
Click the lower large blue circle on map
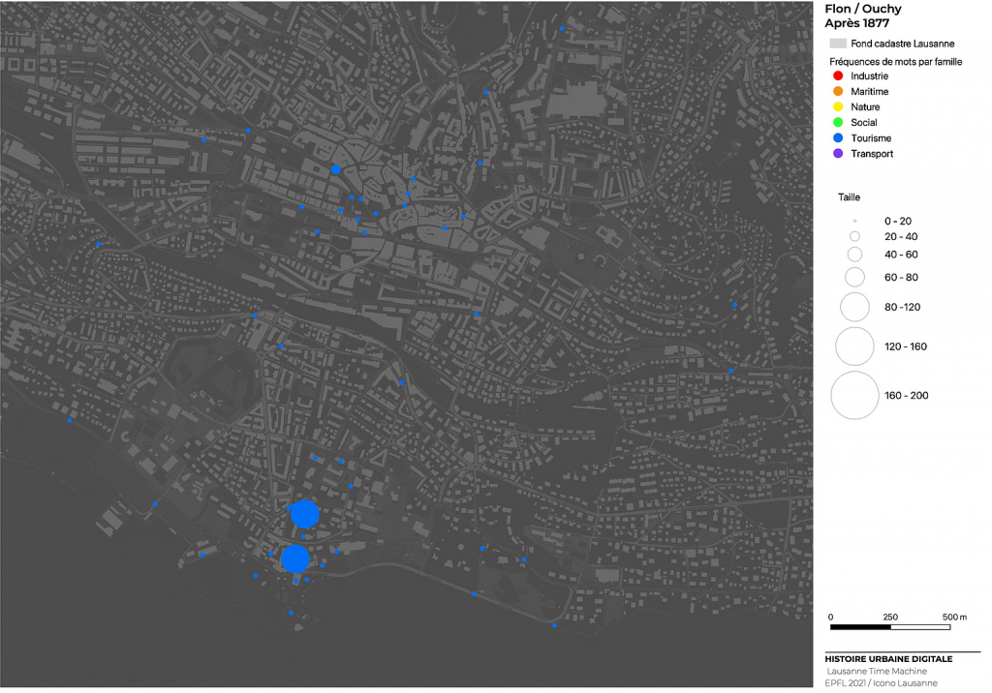(295, 558)
